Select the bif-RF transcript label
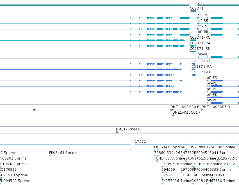The height and width of the screenshot is (185, 239). coord(202,26)
